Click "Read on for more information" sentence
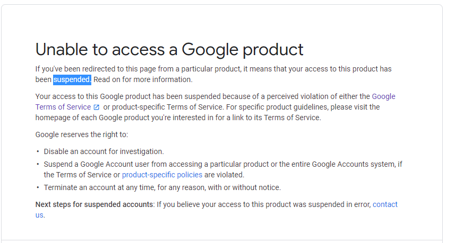The width and height of the screenshot is (464, 243). tap(143, 80)
